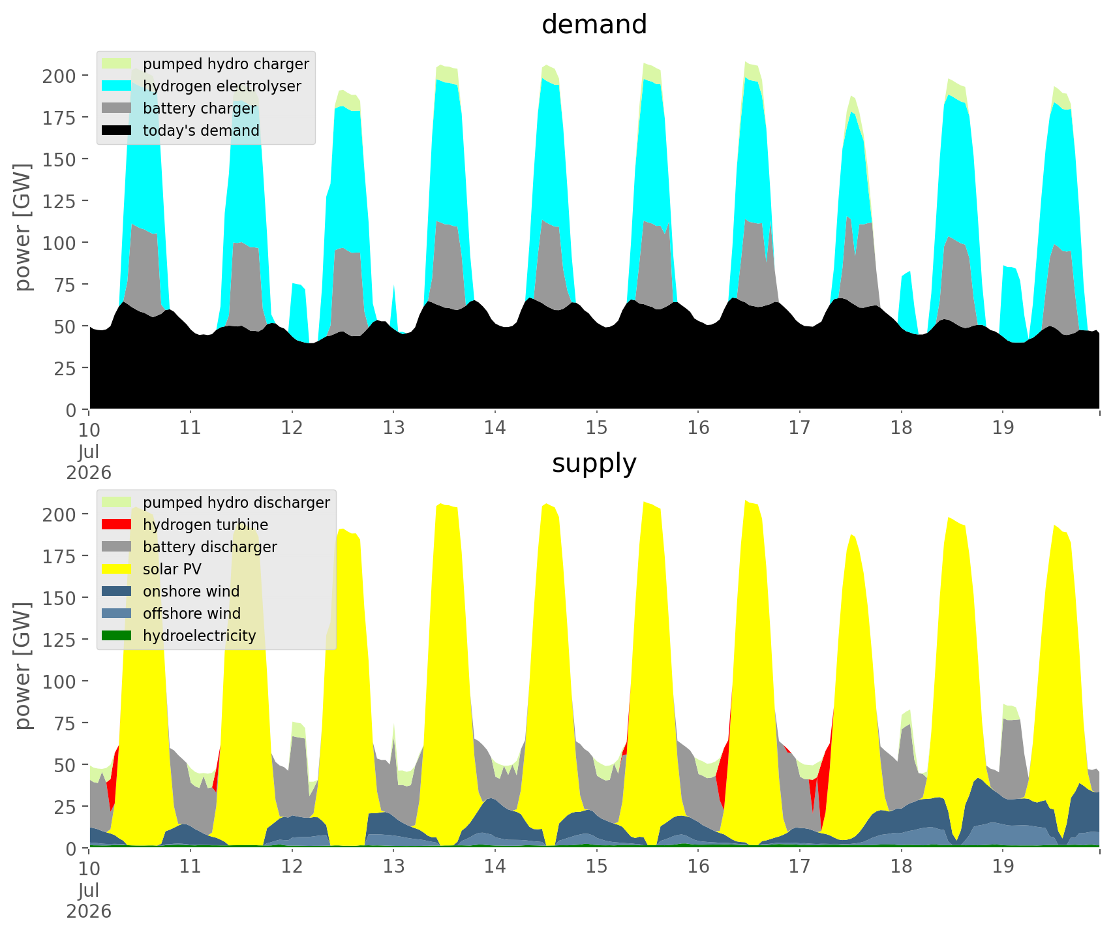The image size is (1113, 934).
Task: Click the "19" date tick under demand chart
Action: pyautogui.click(x=1003, y=429)
